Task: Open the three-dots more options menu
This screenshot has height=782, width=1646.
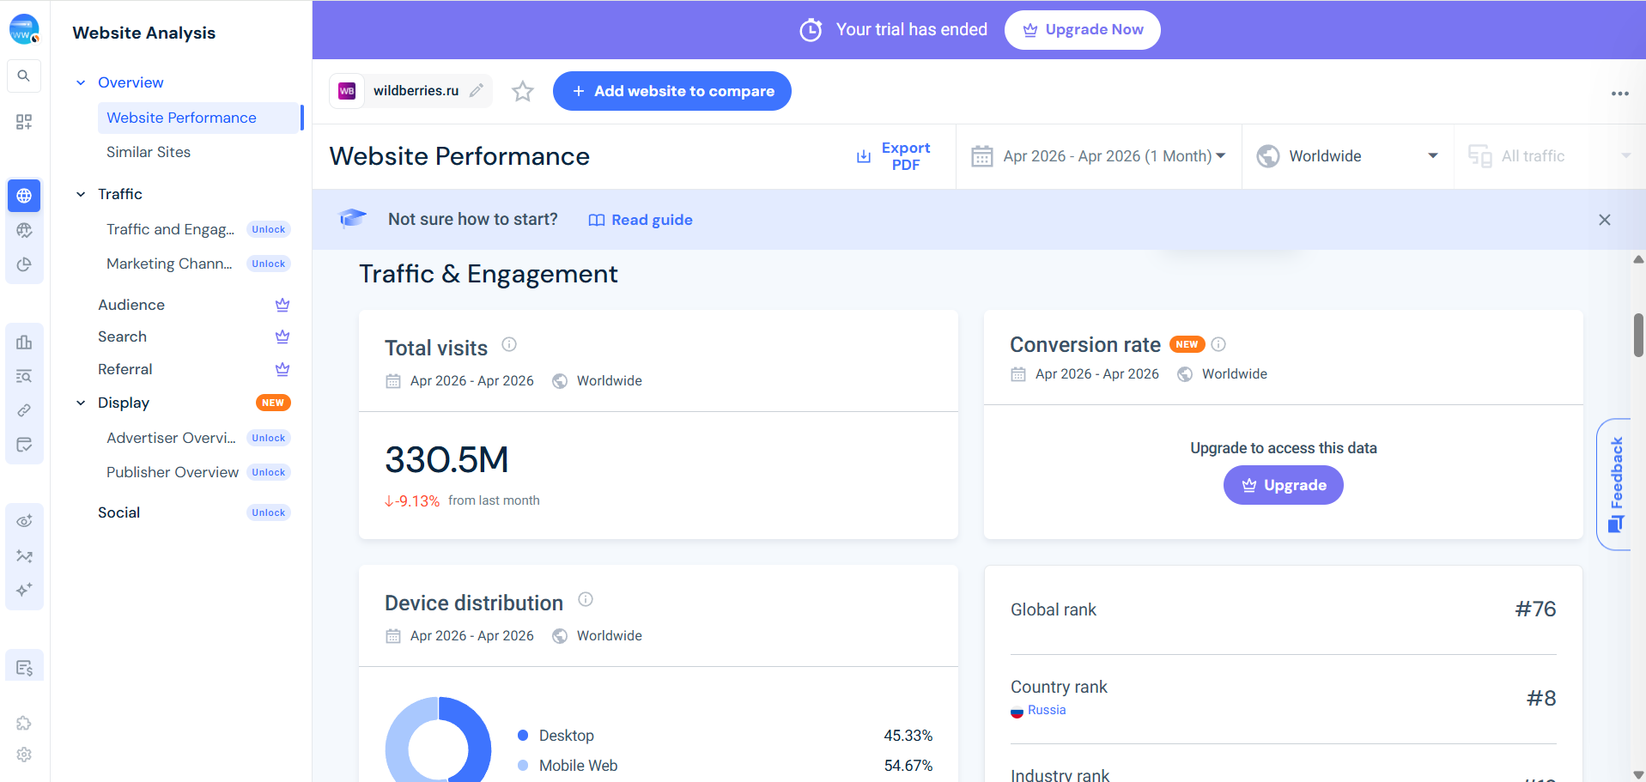Action: [1619, 94]
